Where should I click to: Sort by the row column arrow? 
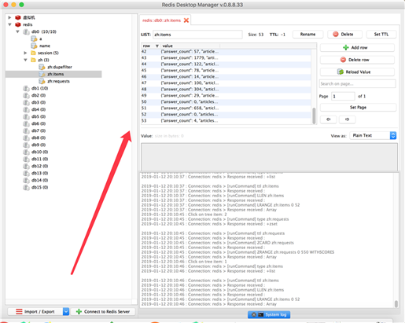(x=157, y=46)
